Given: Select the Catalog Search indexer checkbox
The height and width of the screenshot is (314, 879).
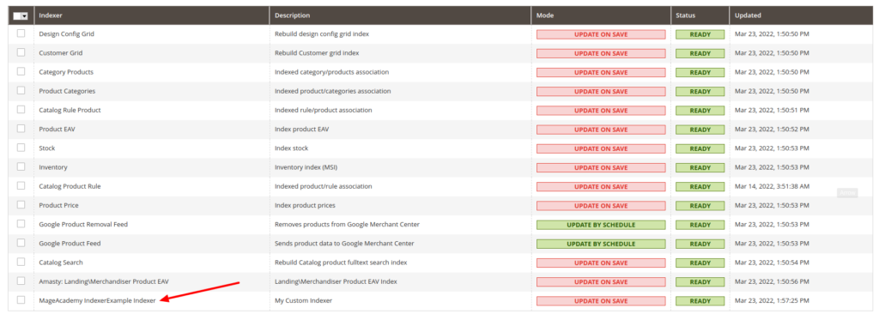Looking at the screenshot, I should click(x=21, y=262).
